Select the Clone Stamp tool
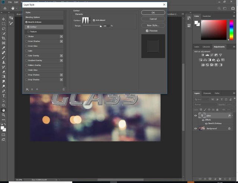This screenshot has width=238, height=183. click(x=3, y=62)
